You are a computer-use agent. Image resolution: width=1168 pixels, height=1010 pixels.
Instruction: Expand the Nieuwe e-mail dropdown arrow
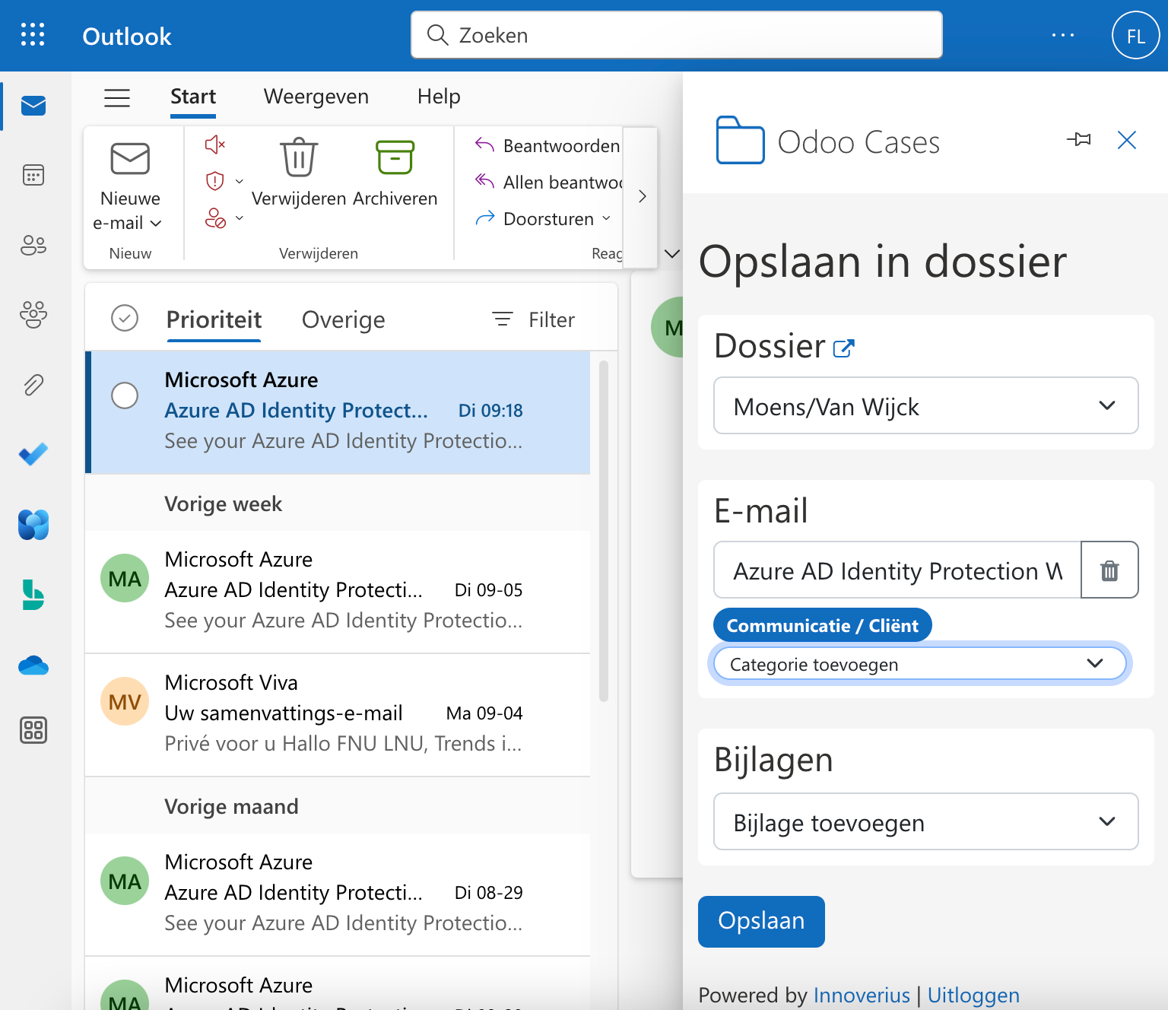[x=156, y=224]
